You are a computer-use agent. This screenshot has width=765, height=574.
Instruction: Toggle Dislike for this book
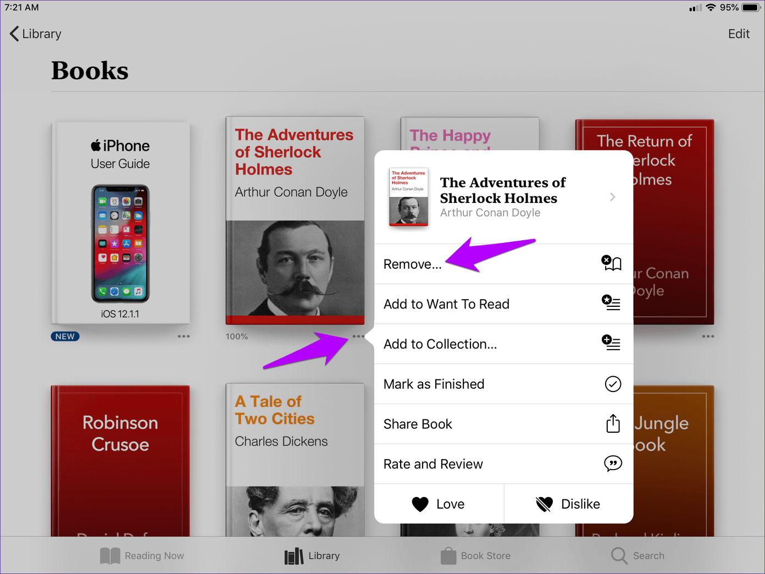tap(569, 504)
